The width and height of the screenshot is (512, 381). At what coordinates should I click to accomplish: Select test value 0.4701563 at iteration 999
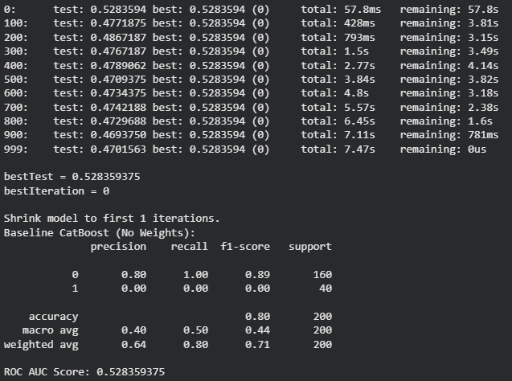[x=118, y=150]
